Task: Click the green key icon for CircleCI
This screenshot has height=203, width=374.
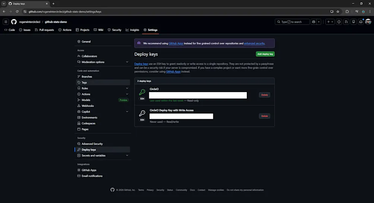Action: point(142,92)
